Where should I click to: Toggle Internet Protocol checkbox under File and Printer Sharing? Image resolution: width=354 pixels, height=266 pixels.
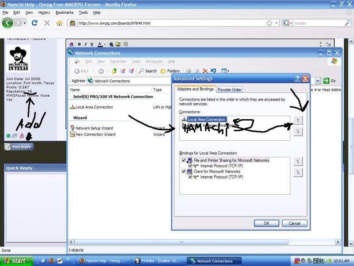[191, 166]
